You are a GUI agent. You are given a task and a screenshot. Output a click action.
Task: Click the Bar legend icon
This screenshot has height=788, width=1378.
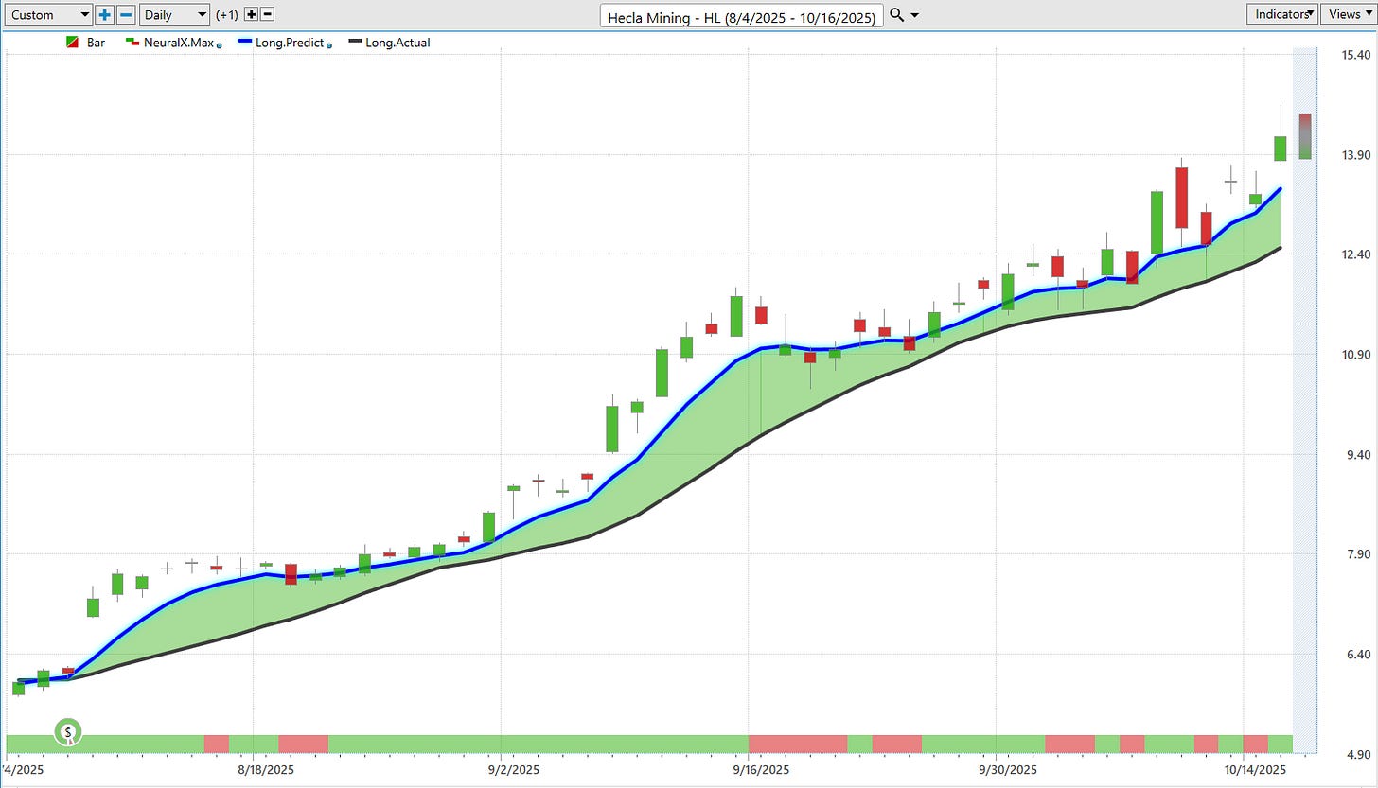(x=72, y=43)
